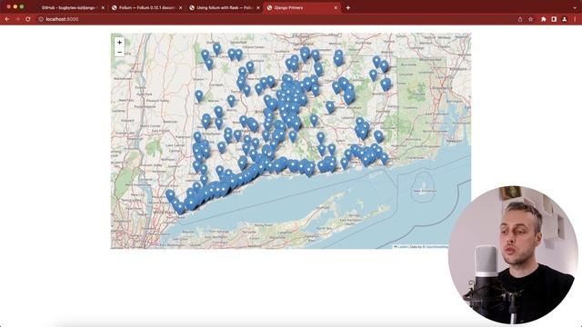View site information icon in address bar
Viewport: 582px width, 327px height.
[x=41, y=19]
